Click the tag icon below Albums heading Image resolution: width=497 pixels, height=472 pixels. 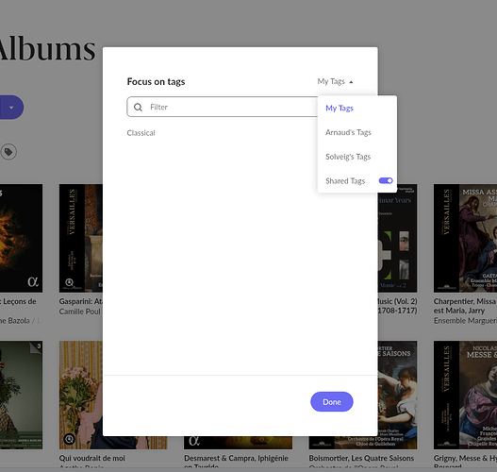coord(8,152)
